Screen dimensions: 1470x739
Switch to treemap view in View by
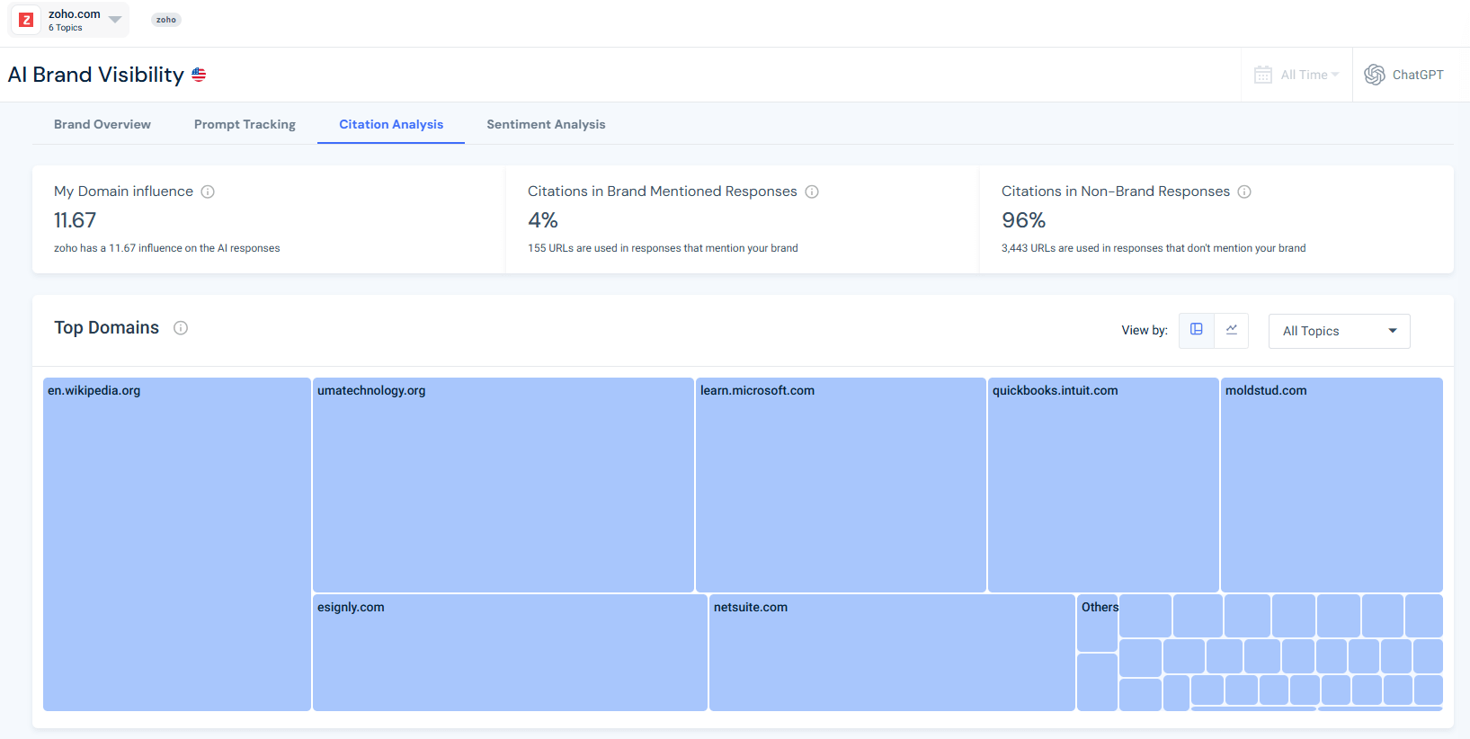pos(1197,330)
